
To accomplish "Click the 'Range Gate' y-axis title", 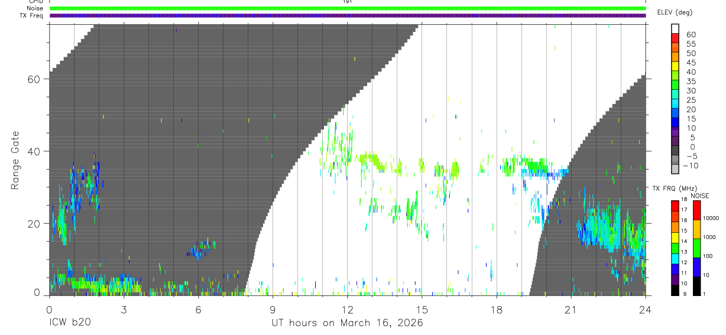I will pos(17,160).
